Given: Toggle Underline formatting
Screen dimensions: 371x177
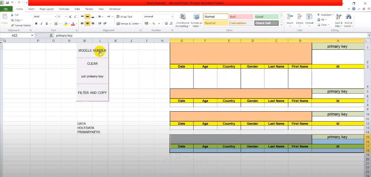Looking at the screenshot, I should pos(47,24).
